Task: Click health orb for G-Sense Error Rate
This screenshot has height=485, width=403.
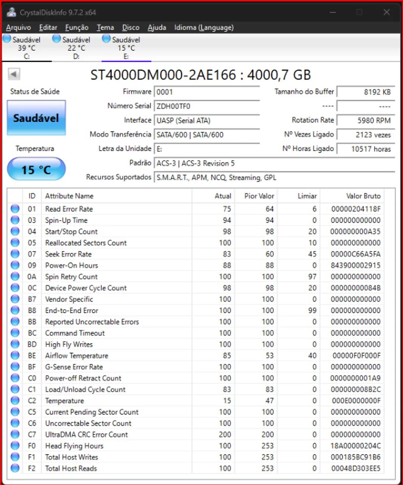Action: (15, 366)
